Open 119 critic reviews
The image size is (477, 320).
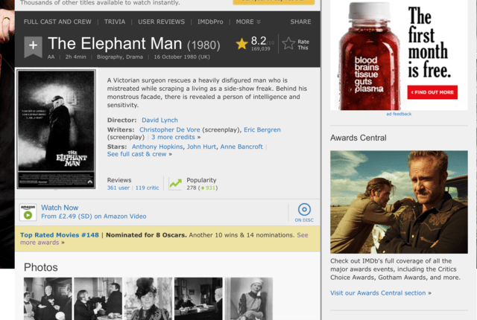148,188
